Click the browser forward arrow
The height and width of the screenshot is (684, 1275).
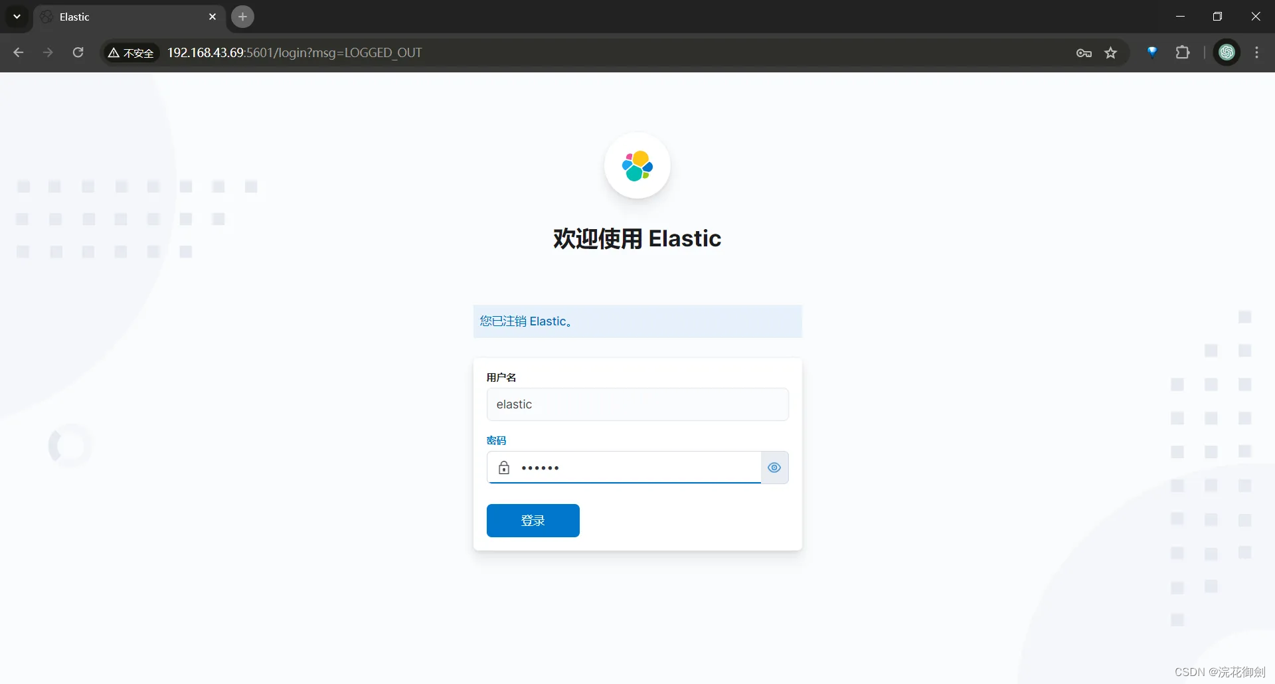(x=48, y=52)
